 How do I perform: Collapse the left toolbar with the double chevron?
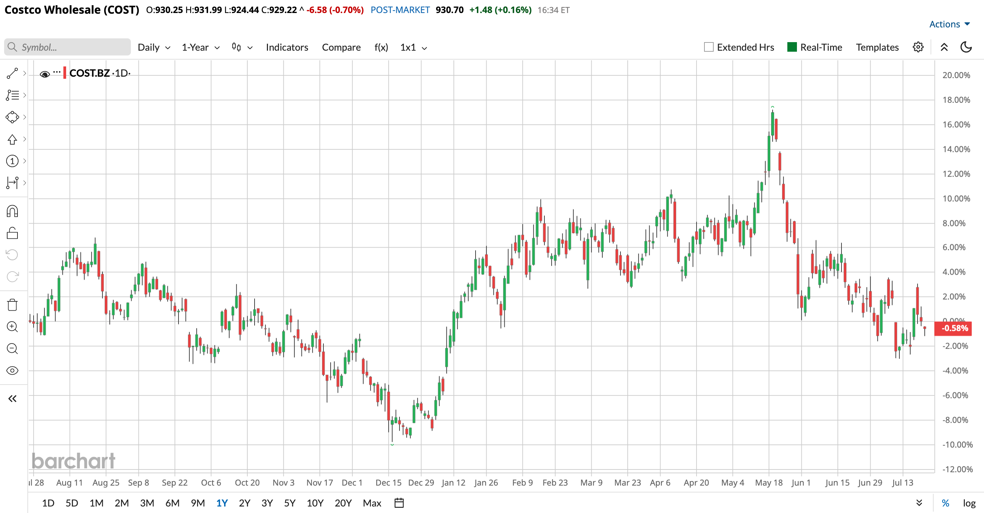point(12,399)
